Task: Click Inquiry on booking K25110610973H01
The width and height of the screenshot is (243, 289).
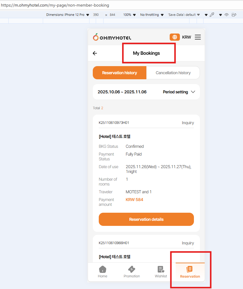Action: (x=188, y=123)
